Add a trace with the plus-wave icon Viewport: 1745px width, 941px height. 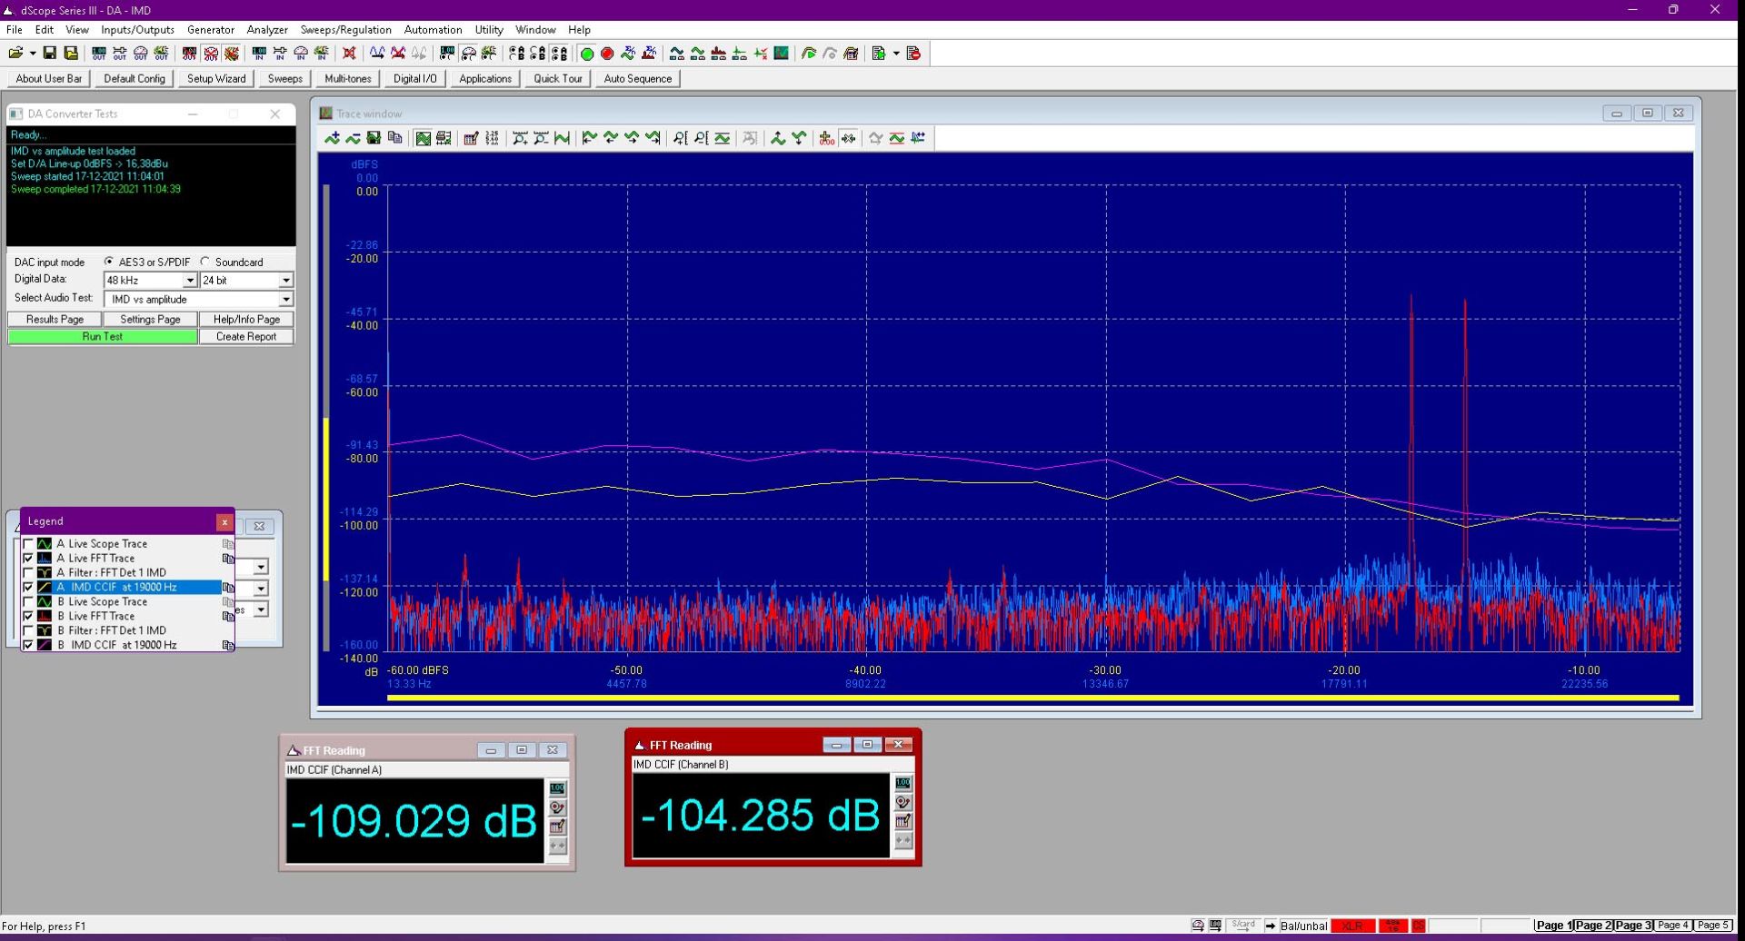(333, 138)
